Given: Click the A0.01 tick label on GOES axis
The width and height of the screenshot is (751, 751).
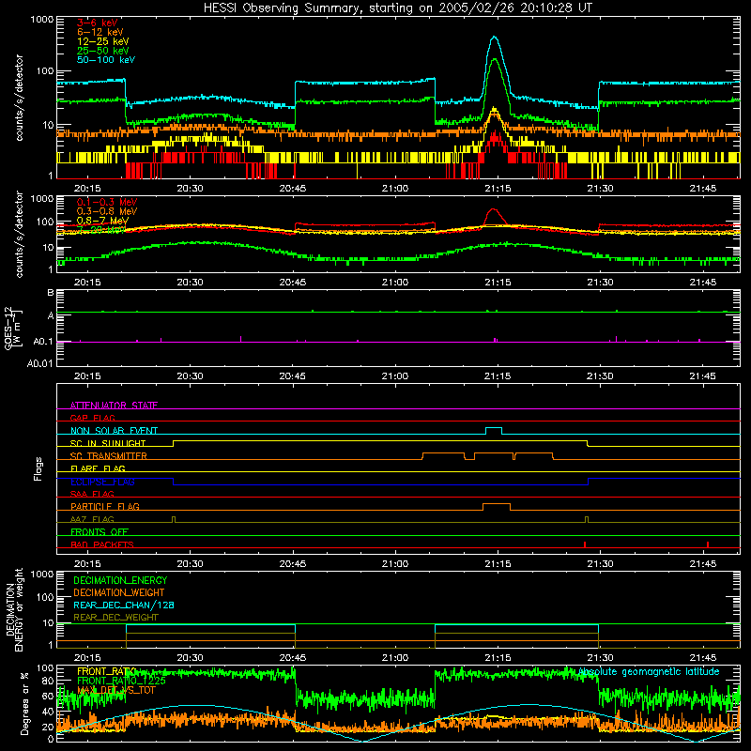Looking at the screenshot, I should 40,364.
